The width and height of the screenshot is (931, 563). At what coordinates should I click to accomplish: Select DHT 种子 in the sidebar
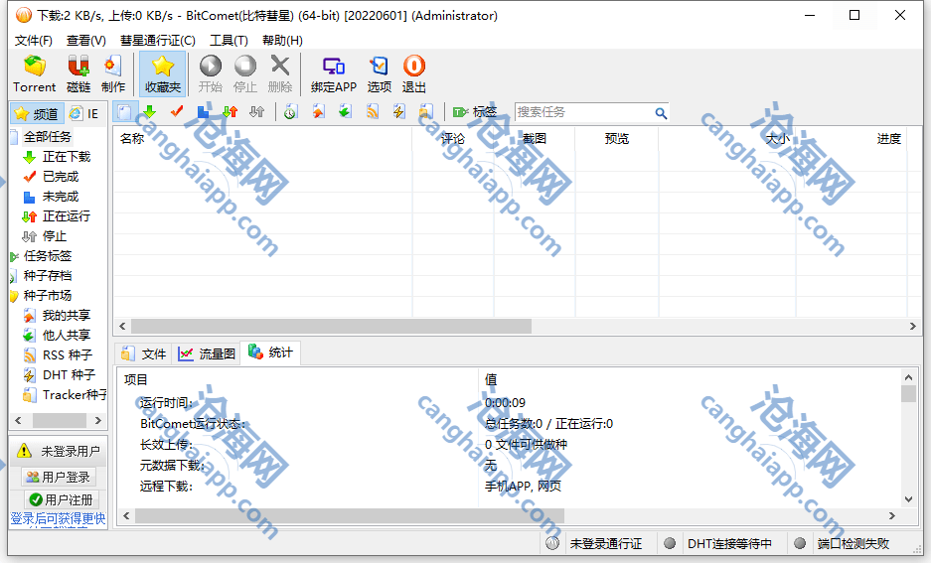pyautogui.click(x=68, y=375)
